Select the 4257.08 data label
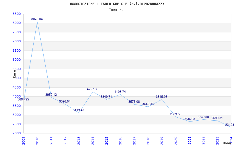 [x=92, y=89]
